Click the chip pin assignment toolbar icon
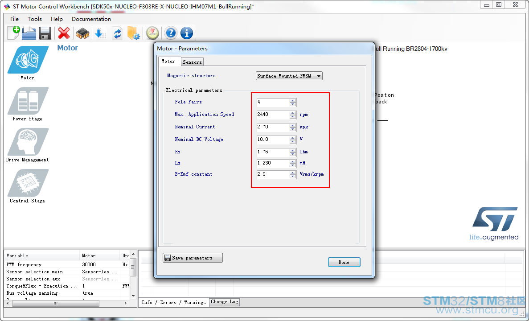 82,33
